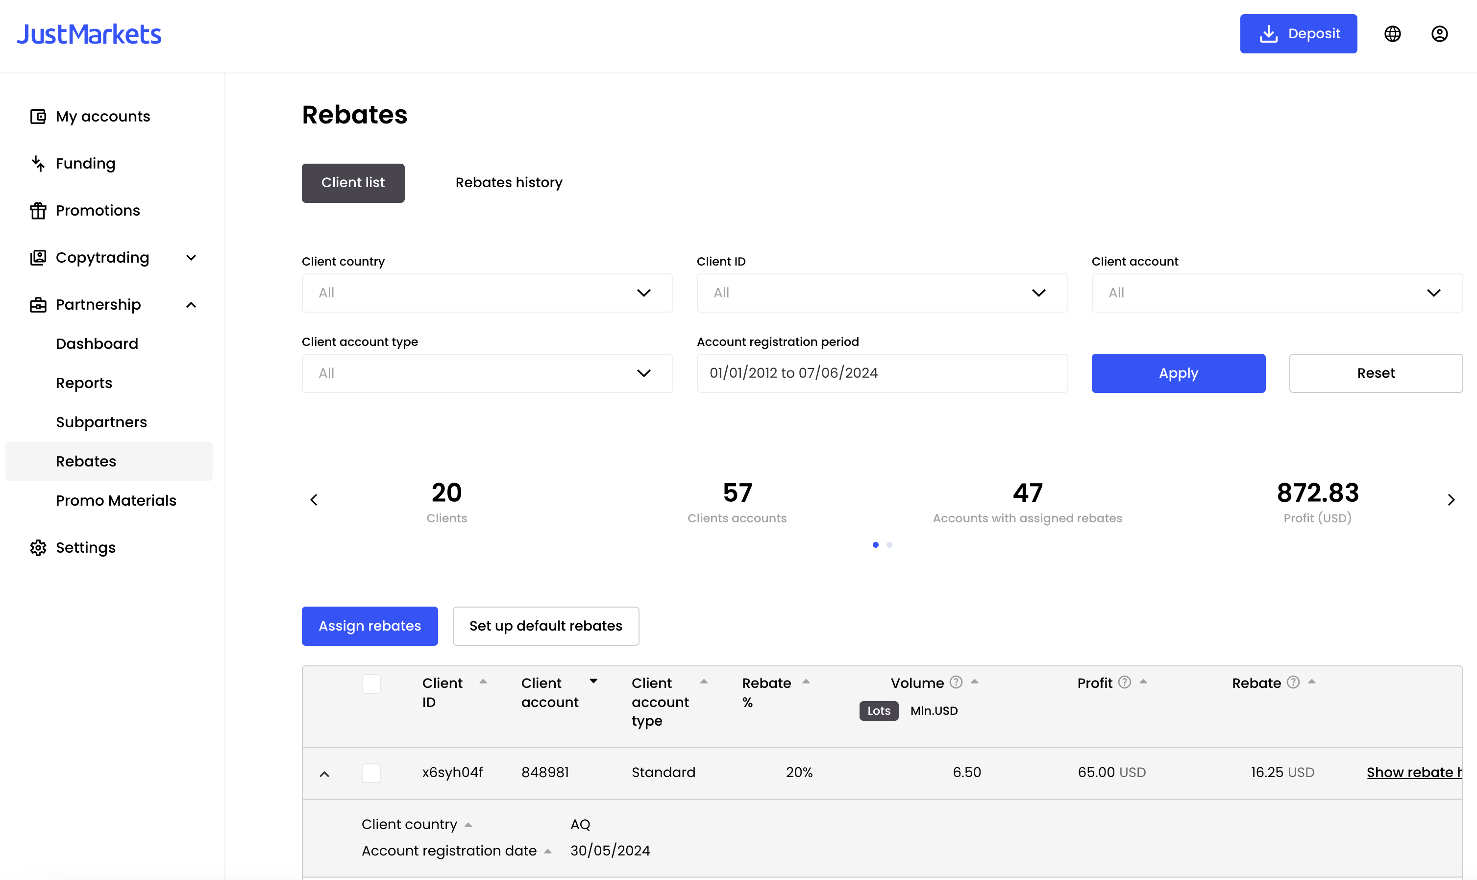Toggle the Lots volume unit selector

pyautogui.click(x=878, y=710)
